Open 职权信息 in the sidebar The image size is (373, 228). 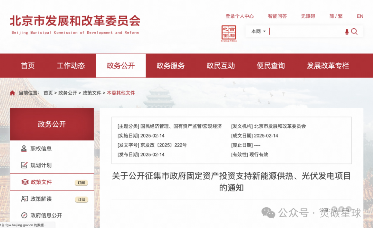41,149
